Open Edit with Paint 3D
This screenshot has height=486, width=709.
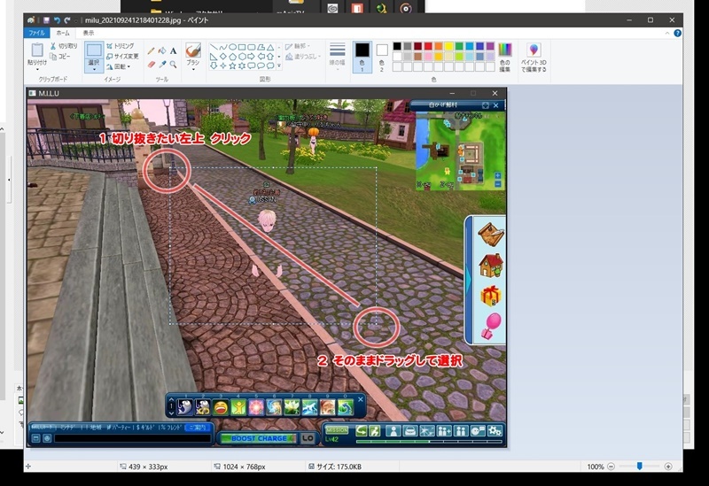pos(534,57)
